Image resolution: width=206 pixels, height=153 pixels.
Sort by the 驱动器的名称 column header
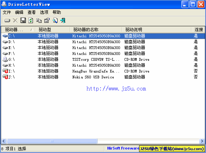(96, 30)
